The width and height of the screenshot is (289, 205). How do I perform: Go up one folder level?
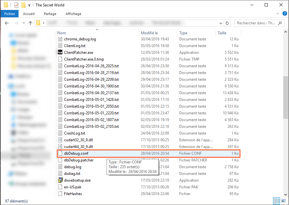[x=30, y=23]
